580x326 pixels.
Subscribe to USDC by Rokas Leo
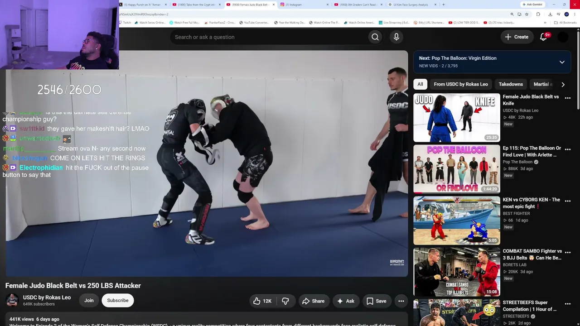coord(118,301)
